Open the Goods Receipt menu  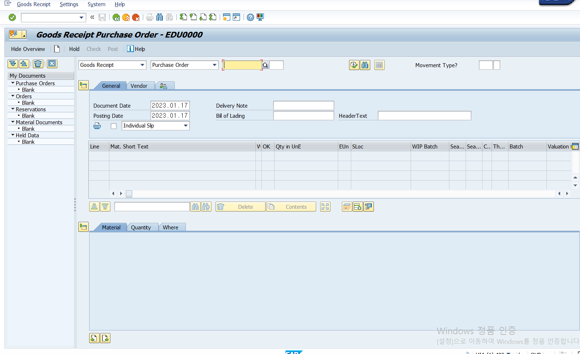tap(34, 4)
